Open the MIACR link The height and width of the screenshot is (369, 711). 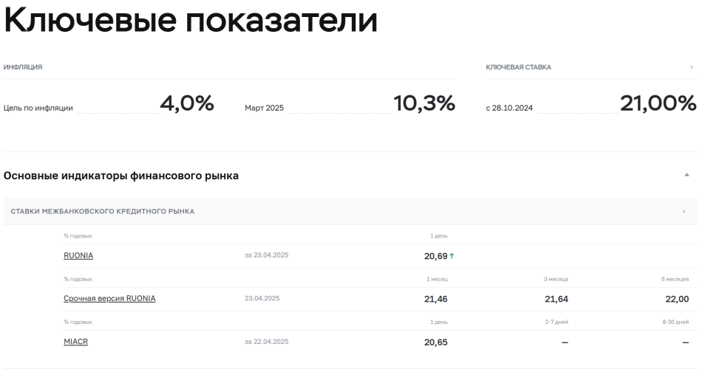coord(75,342)
